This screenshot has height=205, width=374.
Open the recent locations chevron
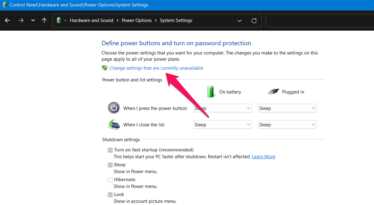point(33,20)
